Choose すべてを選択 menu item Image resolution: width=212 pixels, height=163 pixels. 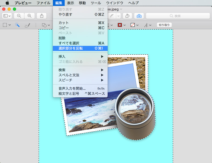(80, 43)
